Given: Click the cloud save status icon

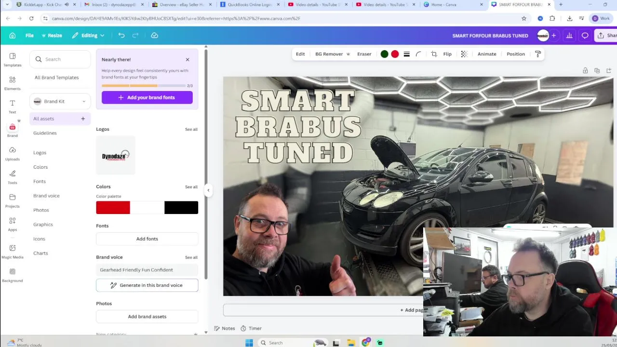Looking at the screenshot, I should coord(154,35).
